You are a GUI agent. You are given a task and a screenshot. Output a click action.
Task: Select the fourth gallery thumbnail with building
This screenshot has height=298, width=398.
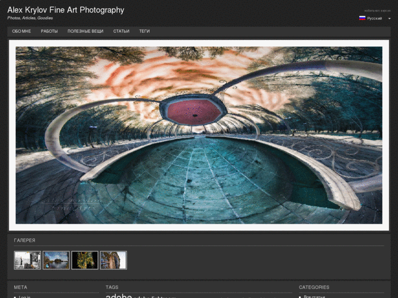[113, 260]
